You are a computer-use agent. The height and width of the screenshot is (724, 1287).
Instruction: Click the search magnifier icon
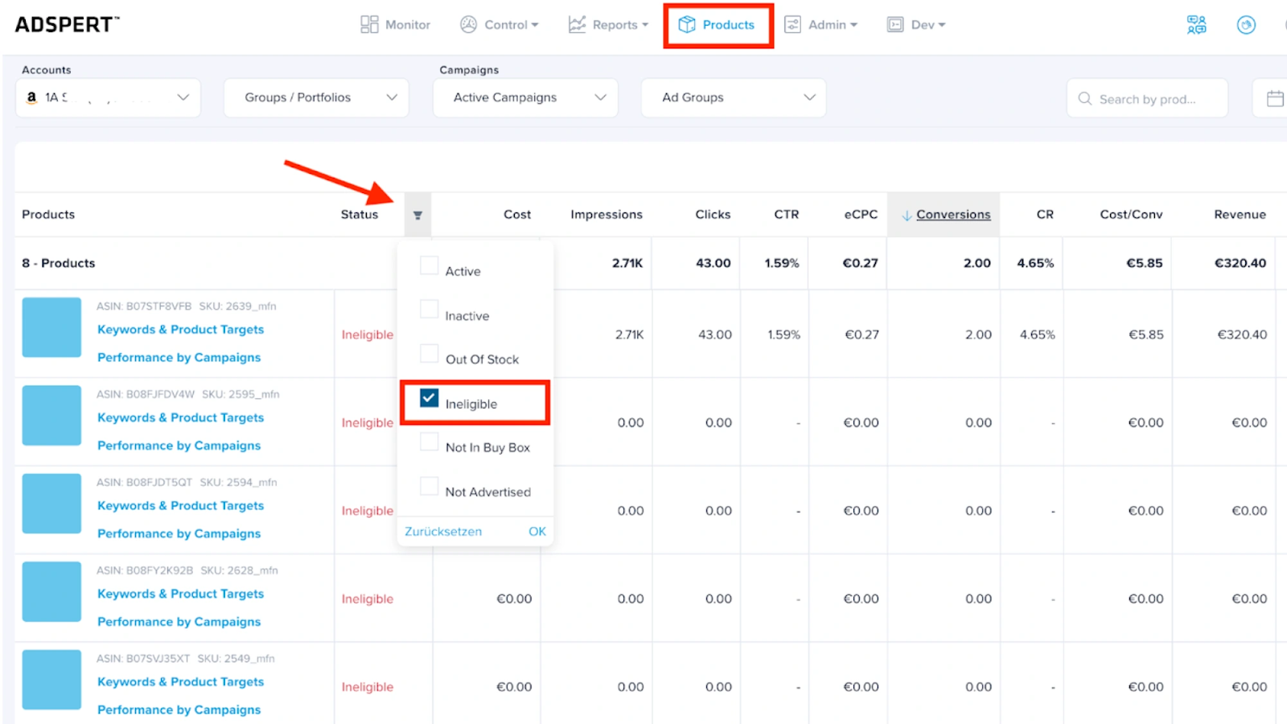1085,99
